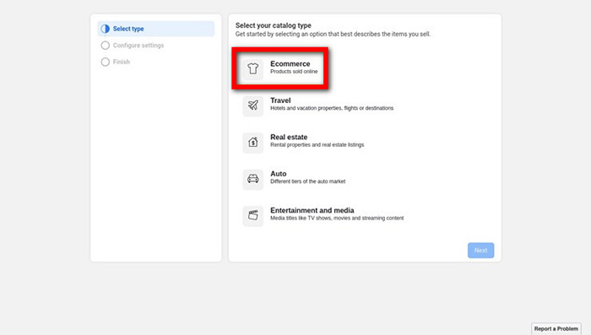Image resolution: width=591 pixels, height=335 pixels.
Task: Click the Real estate house icon
Action: [253, 142]
